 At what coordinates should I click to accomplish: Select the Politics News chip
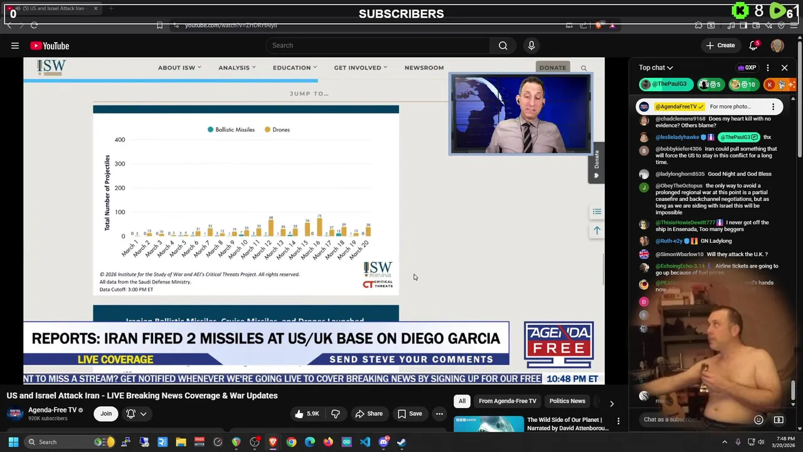[567, 401]
